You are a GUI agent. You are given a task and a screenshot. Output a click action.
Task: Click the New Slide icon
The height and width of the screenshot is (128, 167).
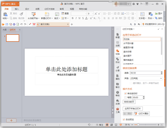tap(47, 14)
